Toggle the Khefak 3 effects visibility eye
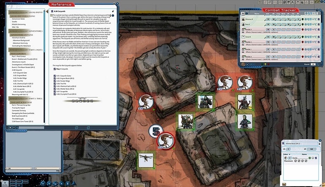The width and height of the screenshot is (325, 187). [243, 33]
